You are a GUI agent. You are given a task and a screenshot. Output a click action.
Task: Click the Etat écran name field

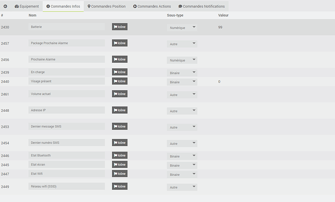point(67,165)
